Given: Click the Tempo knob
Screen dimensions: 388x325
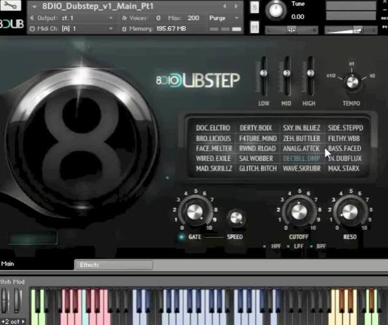Looking at the screenshot, I should pyautogui.click(x=351, y=81).
